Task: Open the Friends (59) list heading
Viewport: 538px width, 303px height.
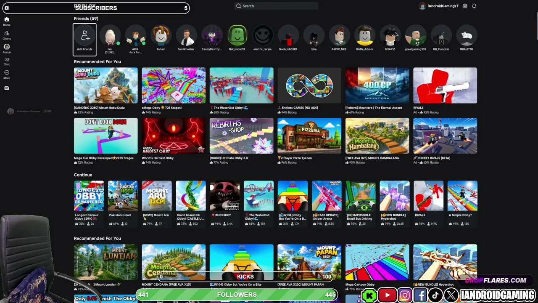Action: point(86,19)
